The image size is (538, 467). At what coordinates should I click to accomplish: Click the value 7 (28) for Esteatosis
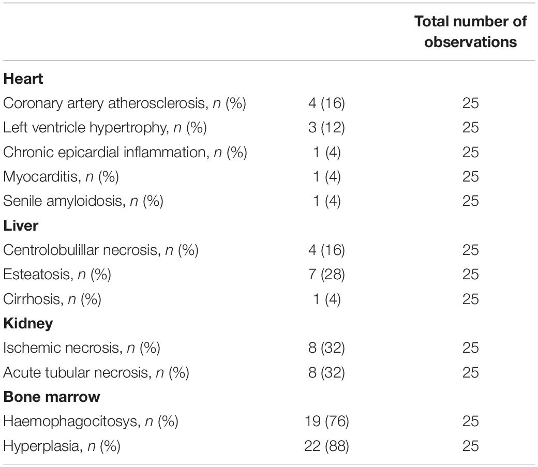coord(326,274)
